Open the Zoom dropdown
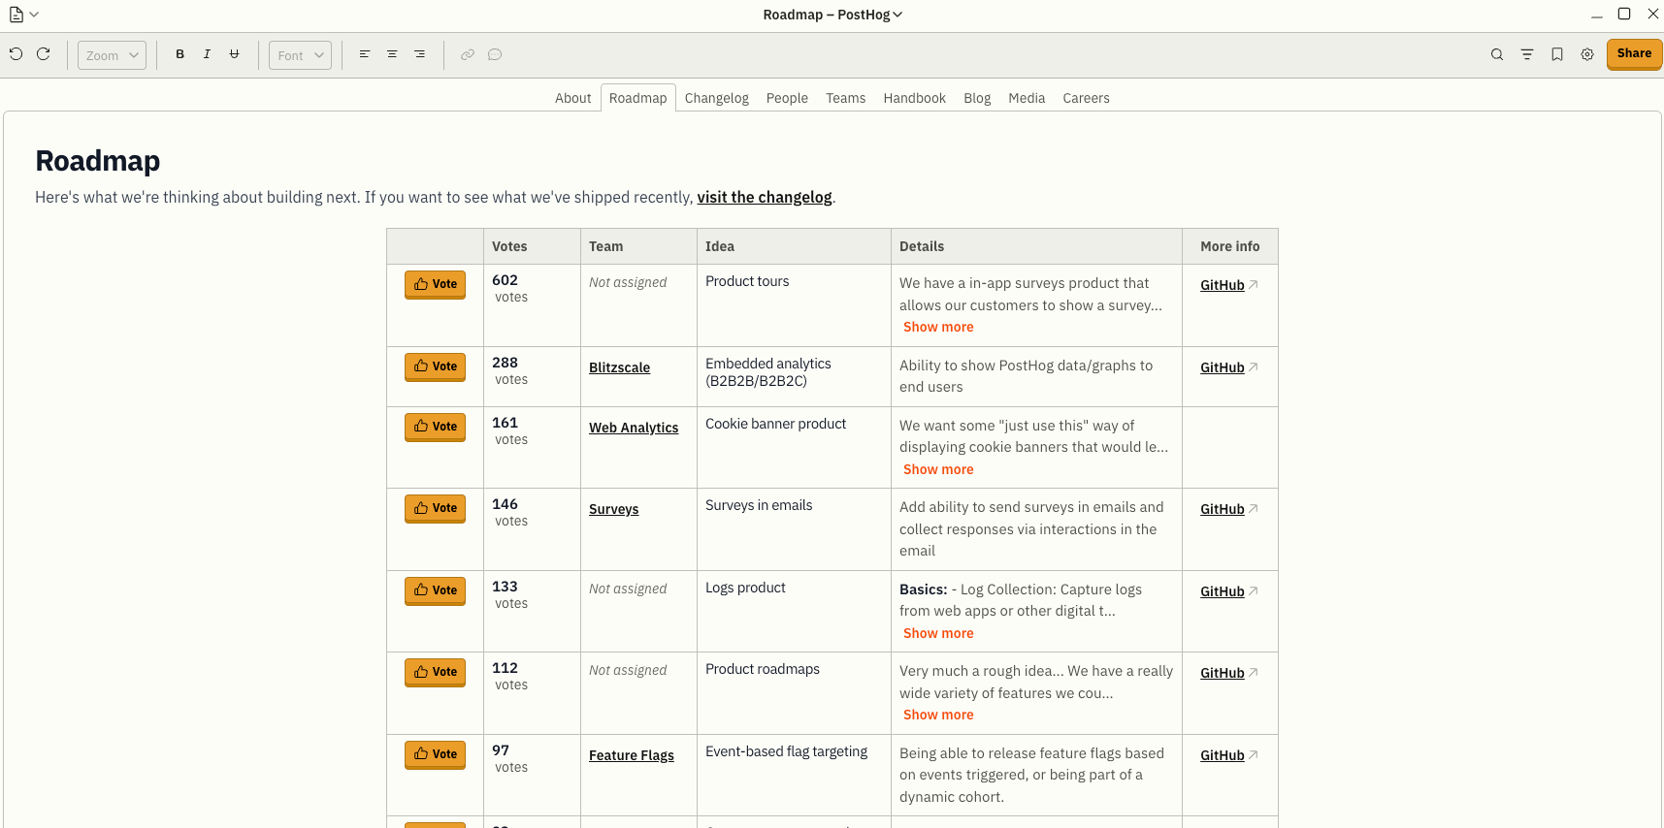 click(x=112, y=55)
